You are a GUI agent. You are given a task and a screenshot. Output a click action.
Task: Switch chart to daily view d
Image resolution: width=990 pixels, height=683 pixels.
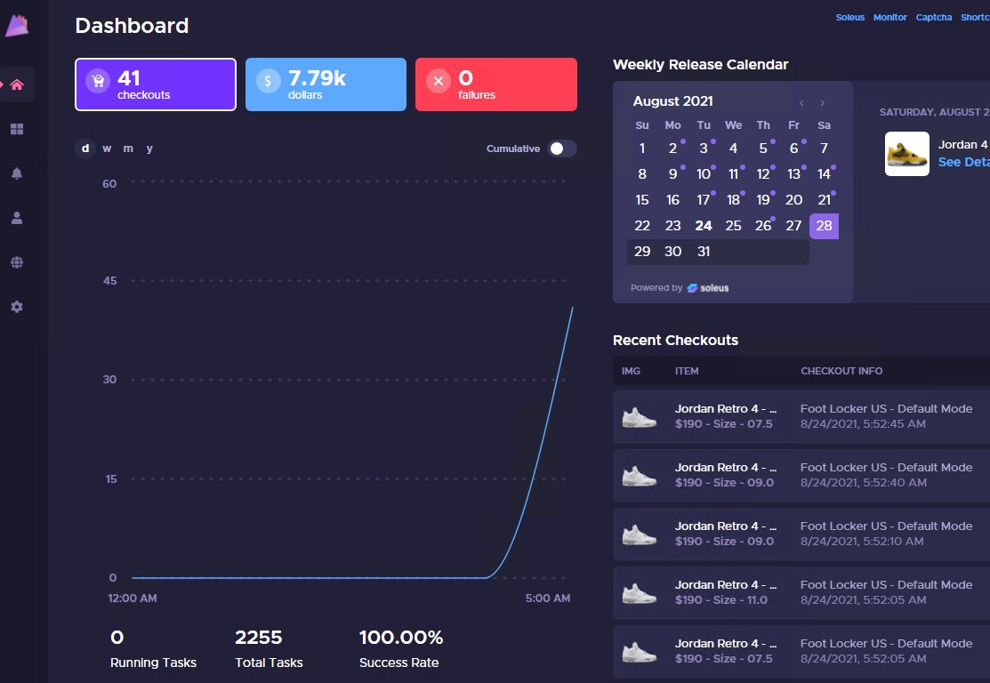pyautogui.click(x=85, y=149)
